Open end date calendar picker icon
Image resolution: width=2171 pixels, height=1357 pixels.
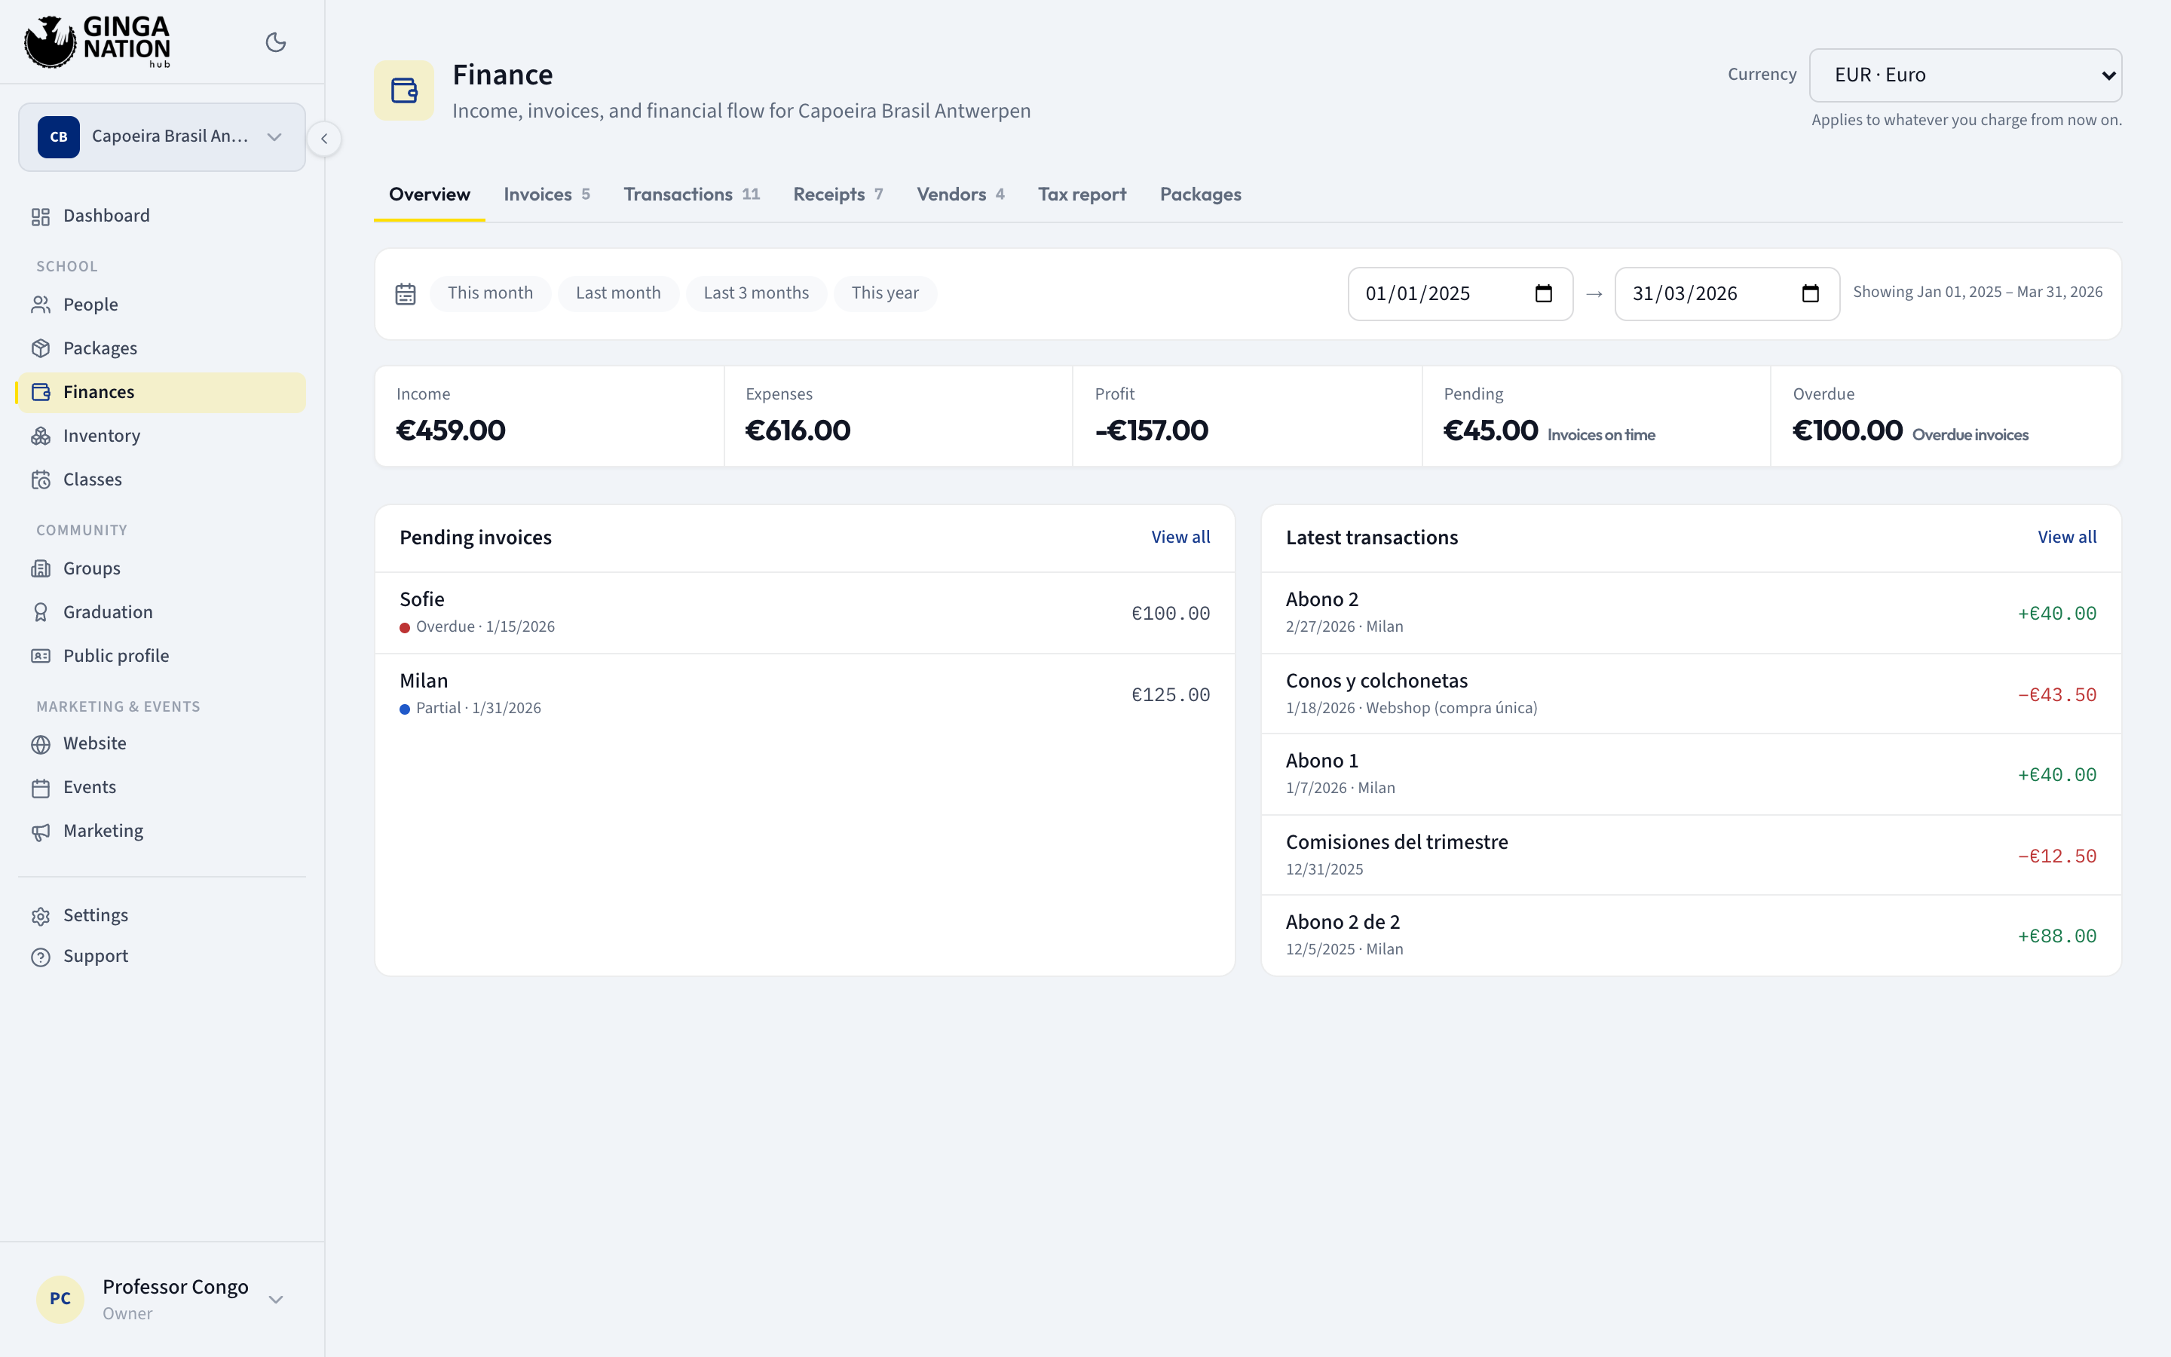point(1811,293)
